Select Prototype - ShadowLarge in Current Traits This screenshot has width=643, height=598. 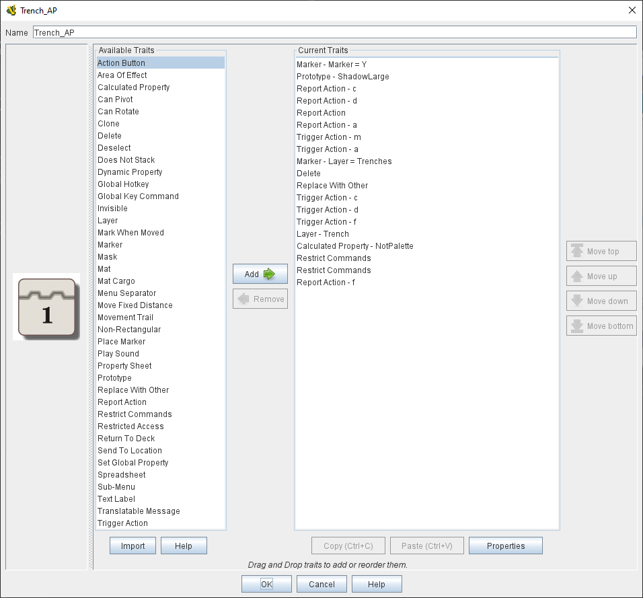(342, 77)
